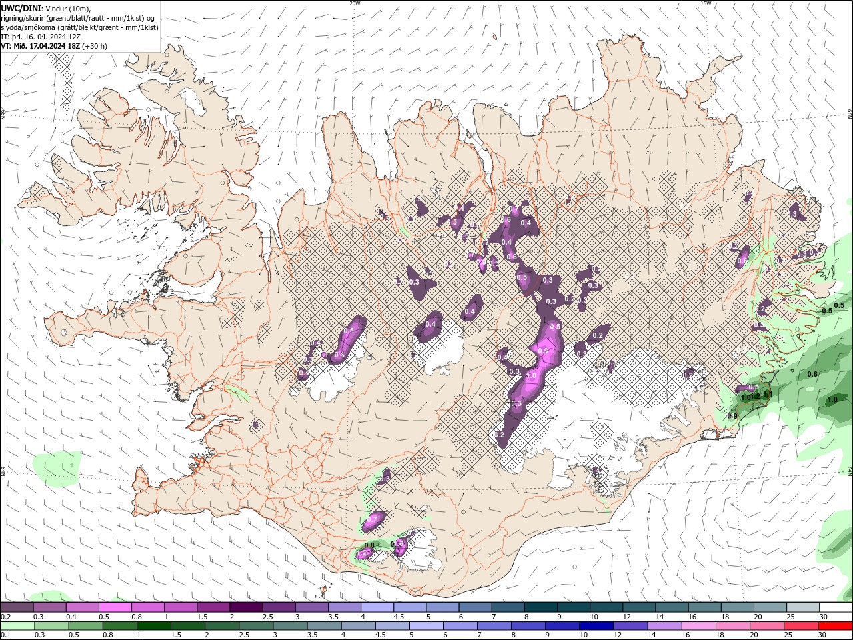
Task: Pick the 0.8 green swatch, lower legend row
Action: pyautogui.click(x=119, y=626)
